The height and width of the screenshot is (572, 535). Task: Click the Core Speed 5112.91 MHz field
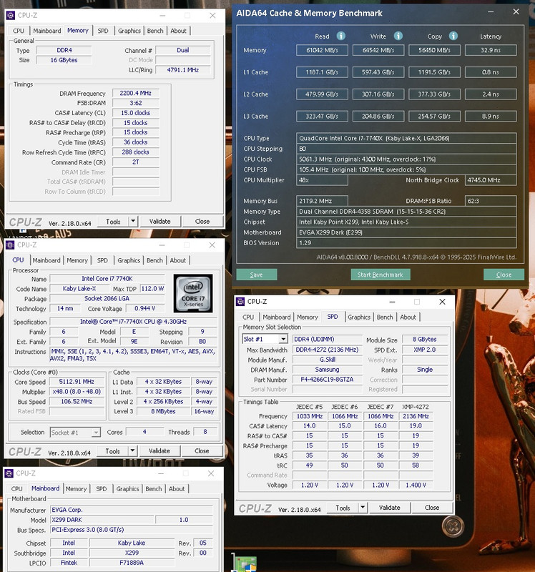(x=77, y=382)
